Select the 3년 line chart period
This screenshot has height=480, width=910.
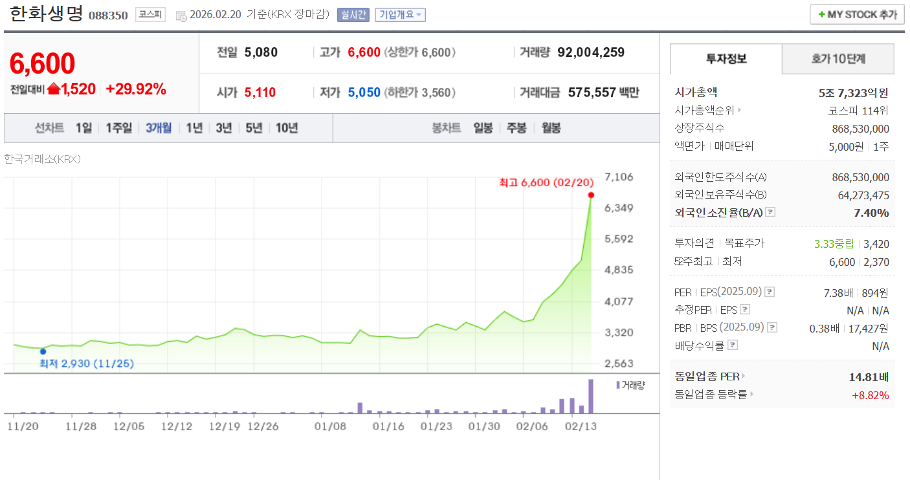[224, 128]
